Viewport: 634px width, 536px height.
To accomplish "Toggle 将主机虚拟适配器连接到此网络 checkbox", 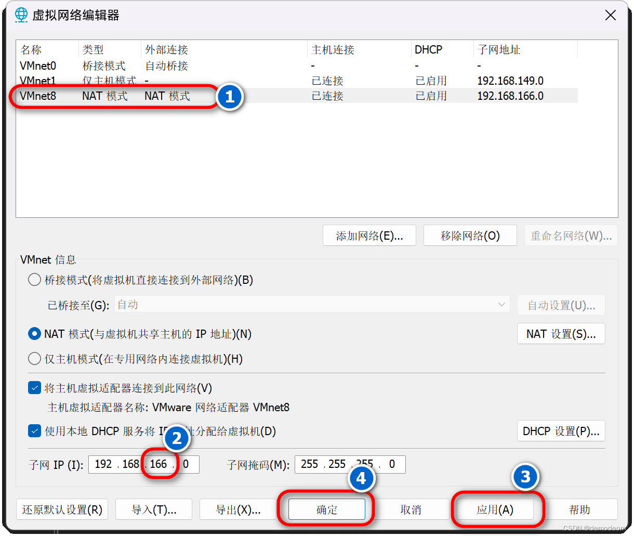I will 34,388.
